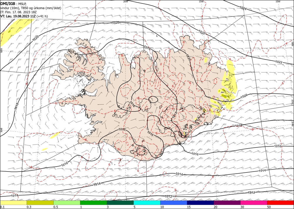Click the green 1–3 mm legend swatch
Image resolution: width=294 pixels, height=209 pixels.
[93, 203]
